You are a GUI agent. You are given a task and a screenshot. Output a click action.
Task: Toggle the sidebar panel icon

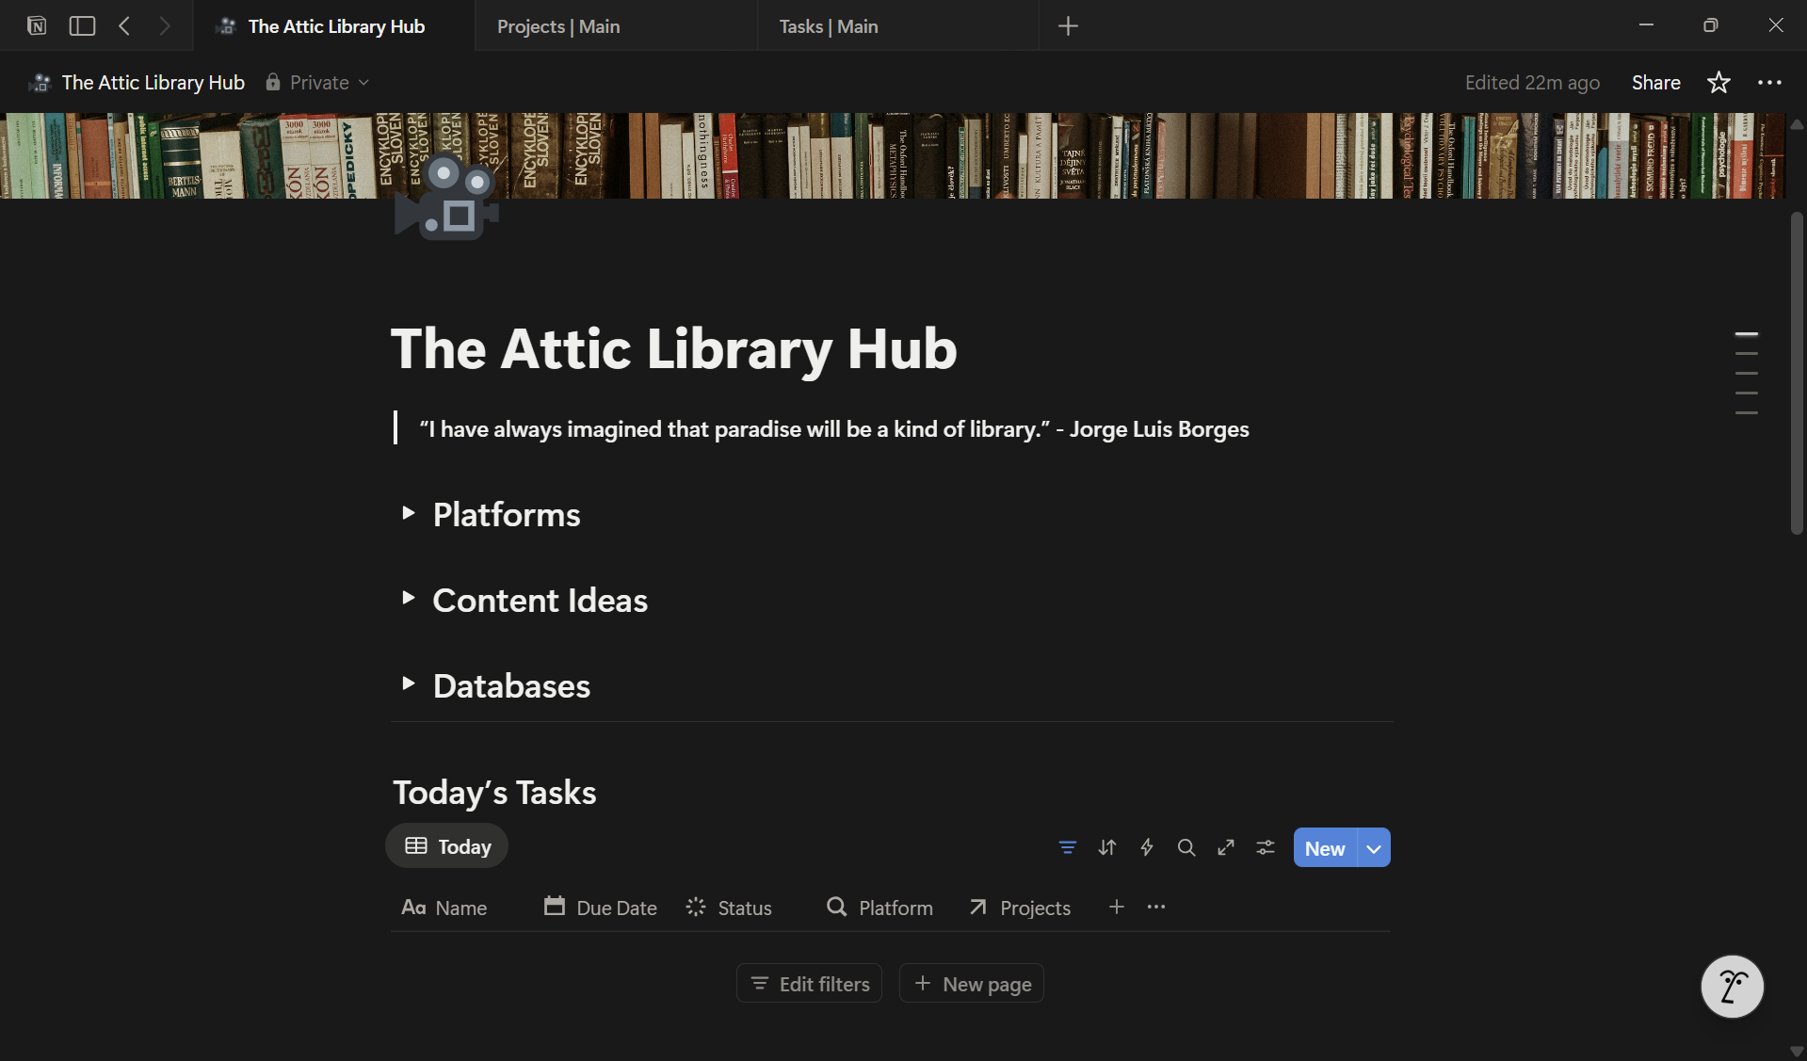(83, 25)
